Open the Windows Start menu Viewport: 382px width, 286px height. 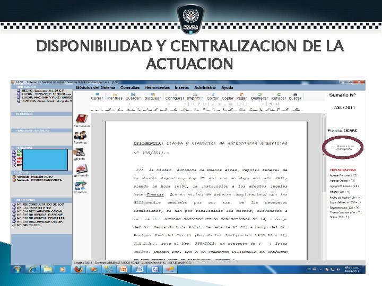click(18, 269)
